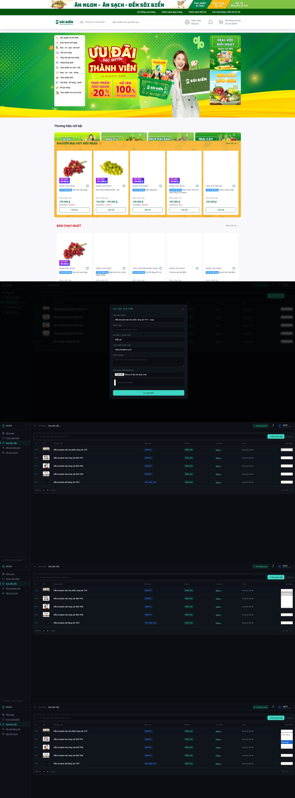This screenshot has width=295, height=798.
Task: Favorite the Đậu nành Rio product heart
Action: (160, 186)
